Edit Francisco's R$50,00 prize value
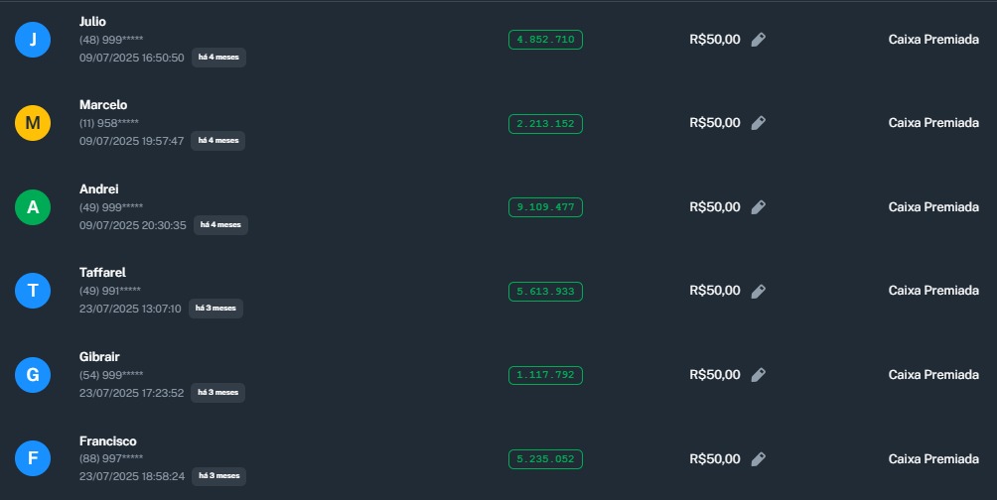The width and height of the screenshot is (997, 500). pos(758,459)
